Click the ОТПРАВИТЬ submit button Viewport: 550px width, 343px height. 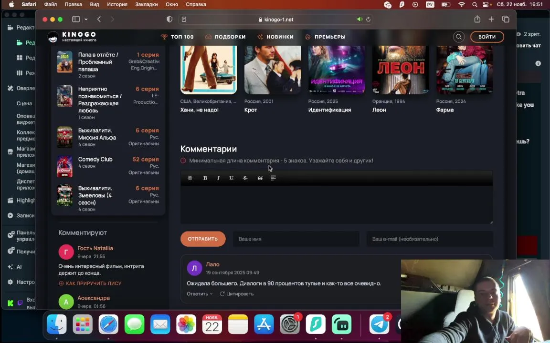point(203,239)
